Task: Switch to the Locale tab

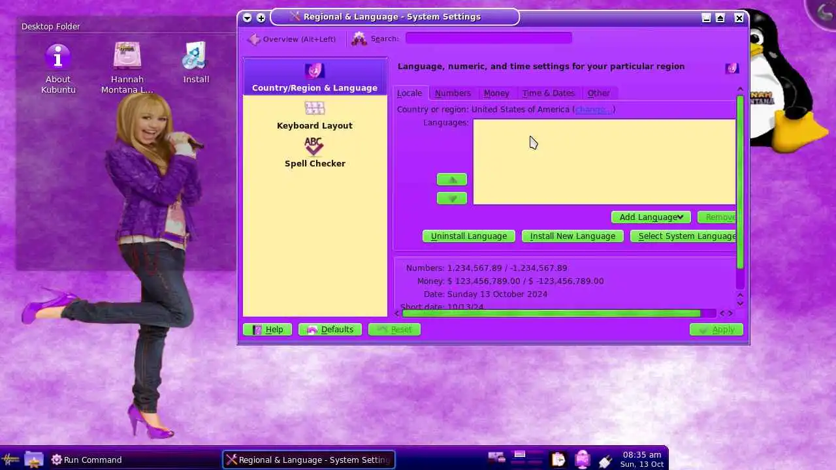Action: (x=410, y=93)
